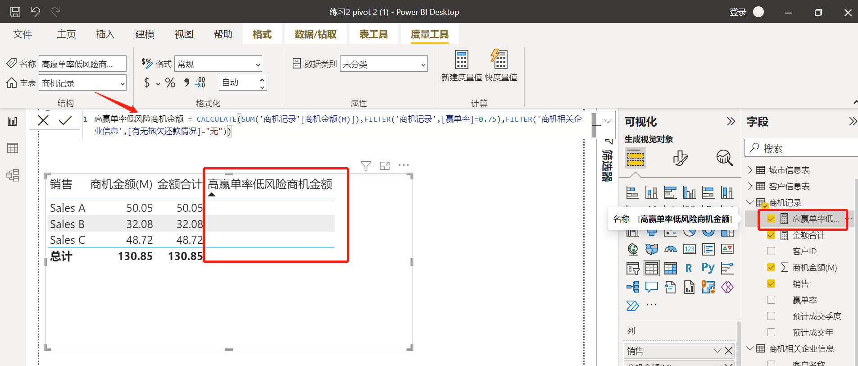Expand the 城市信息表 table node

750,170
